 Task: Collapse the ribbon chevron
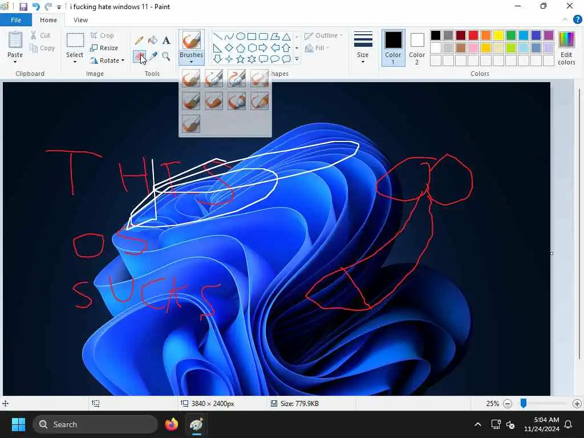tap(565, 20)
